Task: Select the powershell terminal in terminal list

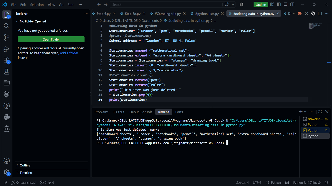Action: pyautogui.click(x=315, y=119)
